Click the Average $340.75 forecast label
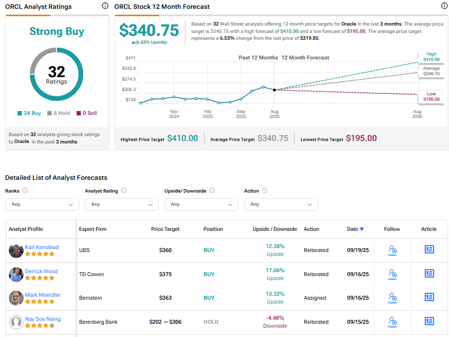The height and width of the screenshot is (337, 449). (431, 71)
